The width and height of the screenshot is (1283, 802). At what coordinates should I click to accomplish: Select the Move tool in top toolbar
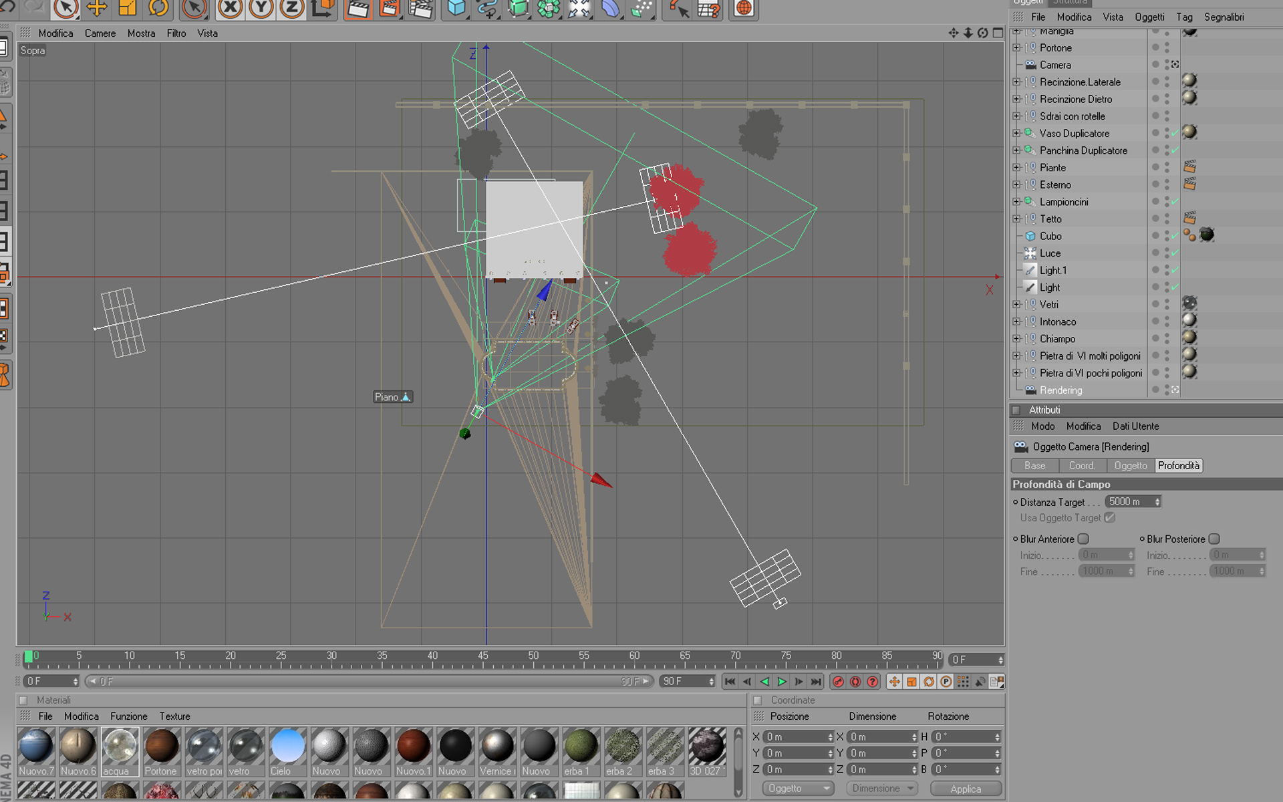pyautogui.click(x=97, y=8)
